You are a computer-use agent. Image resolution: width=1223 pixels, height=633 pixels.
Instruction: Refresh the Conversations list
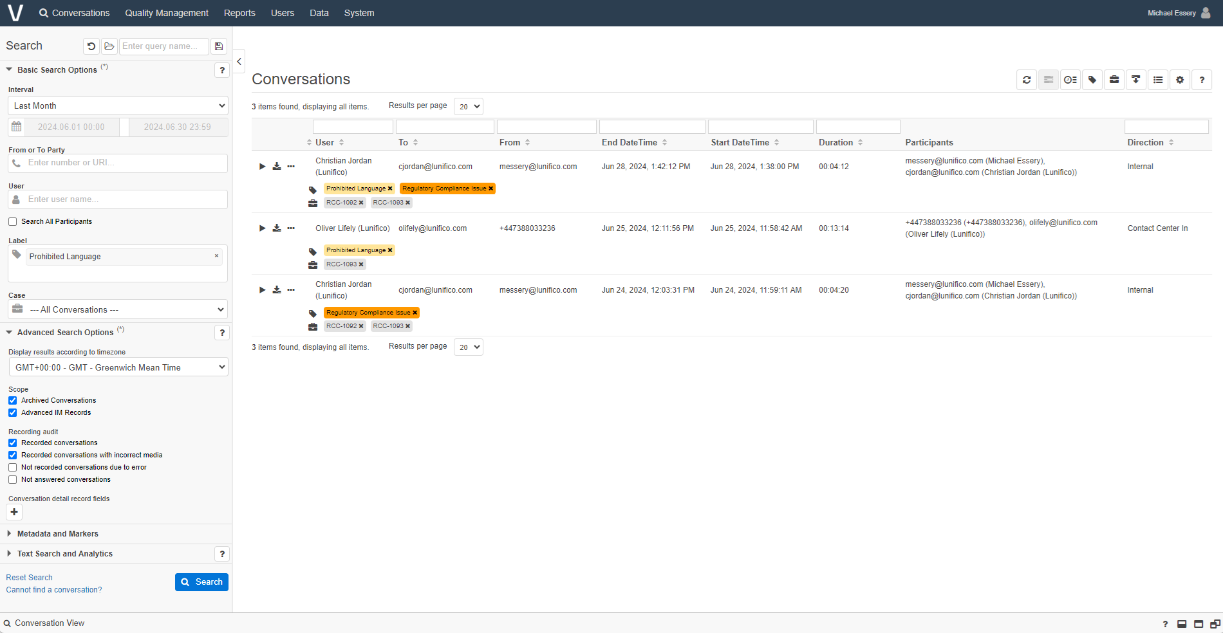pos(1027,80)
